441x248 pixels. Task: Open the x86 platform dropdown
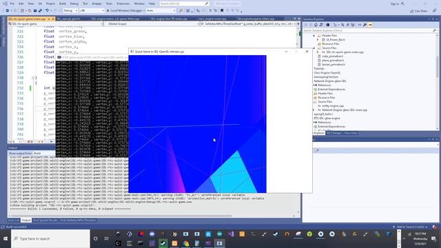[92, 11]
